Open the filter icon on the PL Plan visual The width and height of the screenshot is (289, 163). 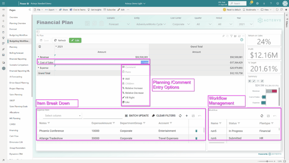coord(232,36)
